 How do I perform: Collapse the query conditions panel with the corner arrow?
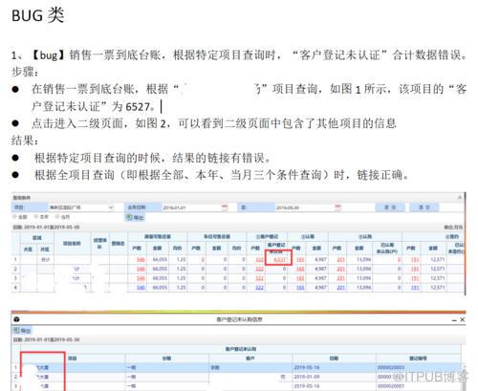(460, 198)
